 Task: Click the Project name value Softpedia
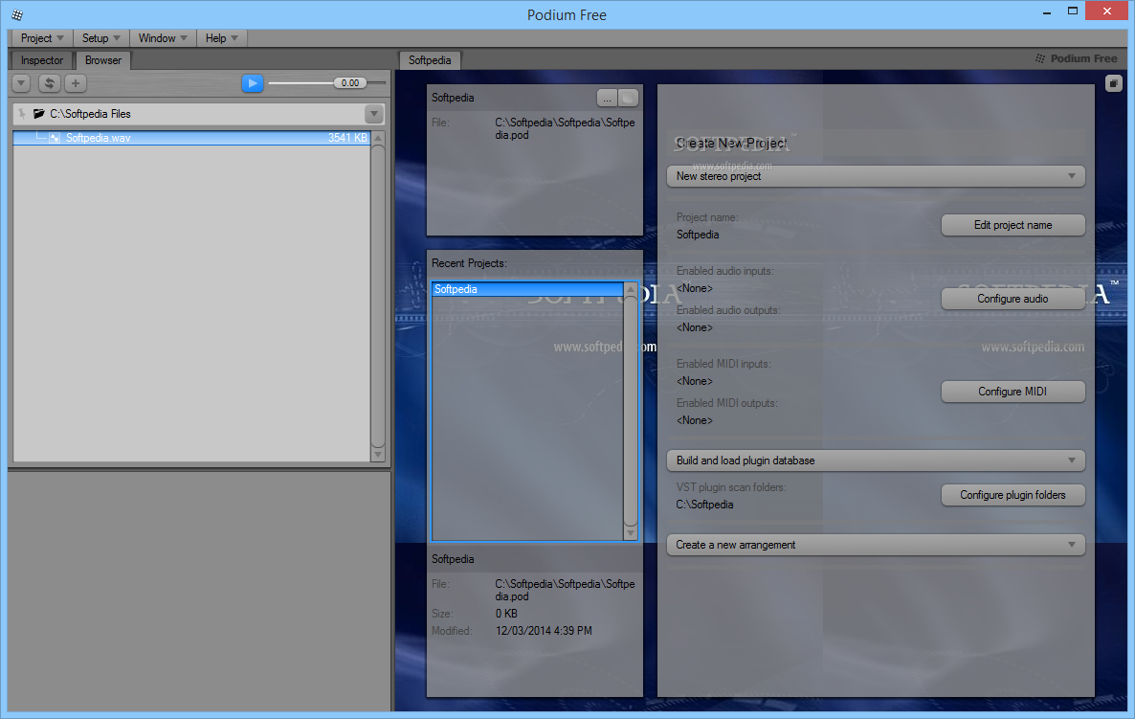pos(698,235)
